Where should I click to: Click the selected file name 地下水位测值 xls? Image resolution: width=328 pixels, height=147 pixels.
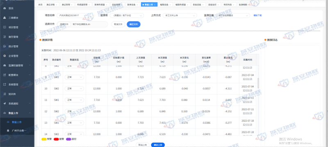81,24
